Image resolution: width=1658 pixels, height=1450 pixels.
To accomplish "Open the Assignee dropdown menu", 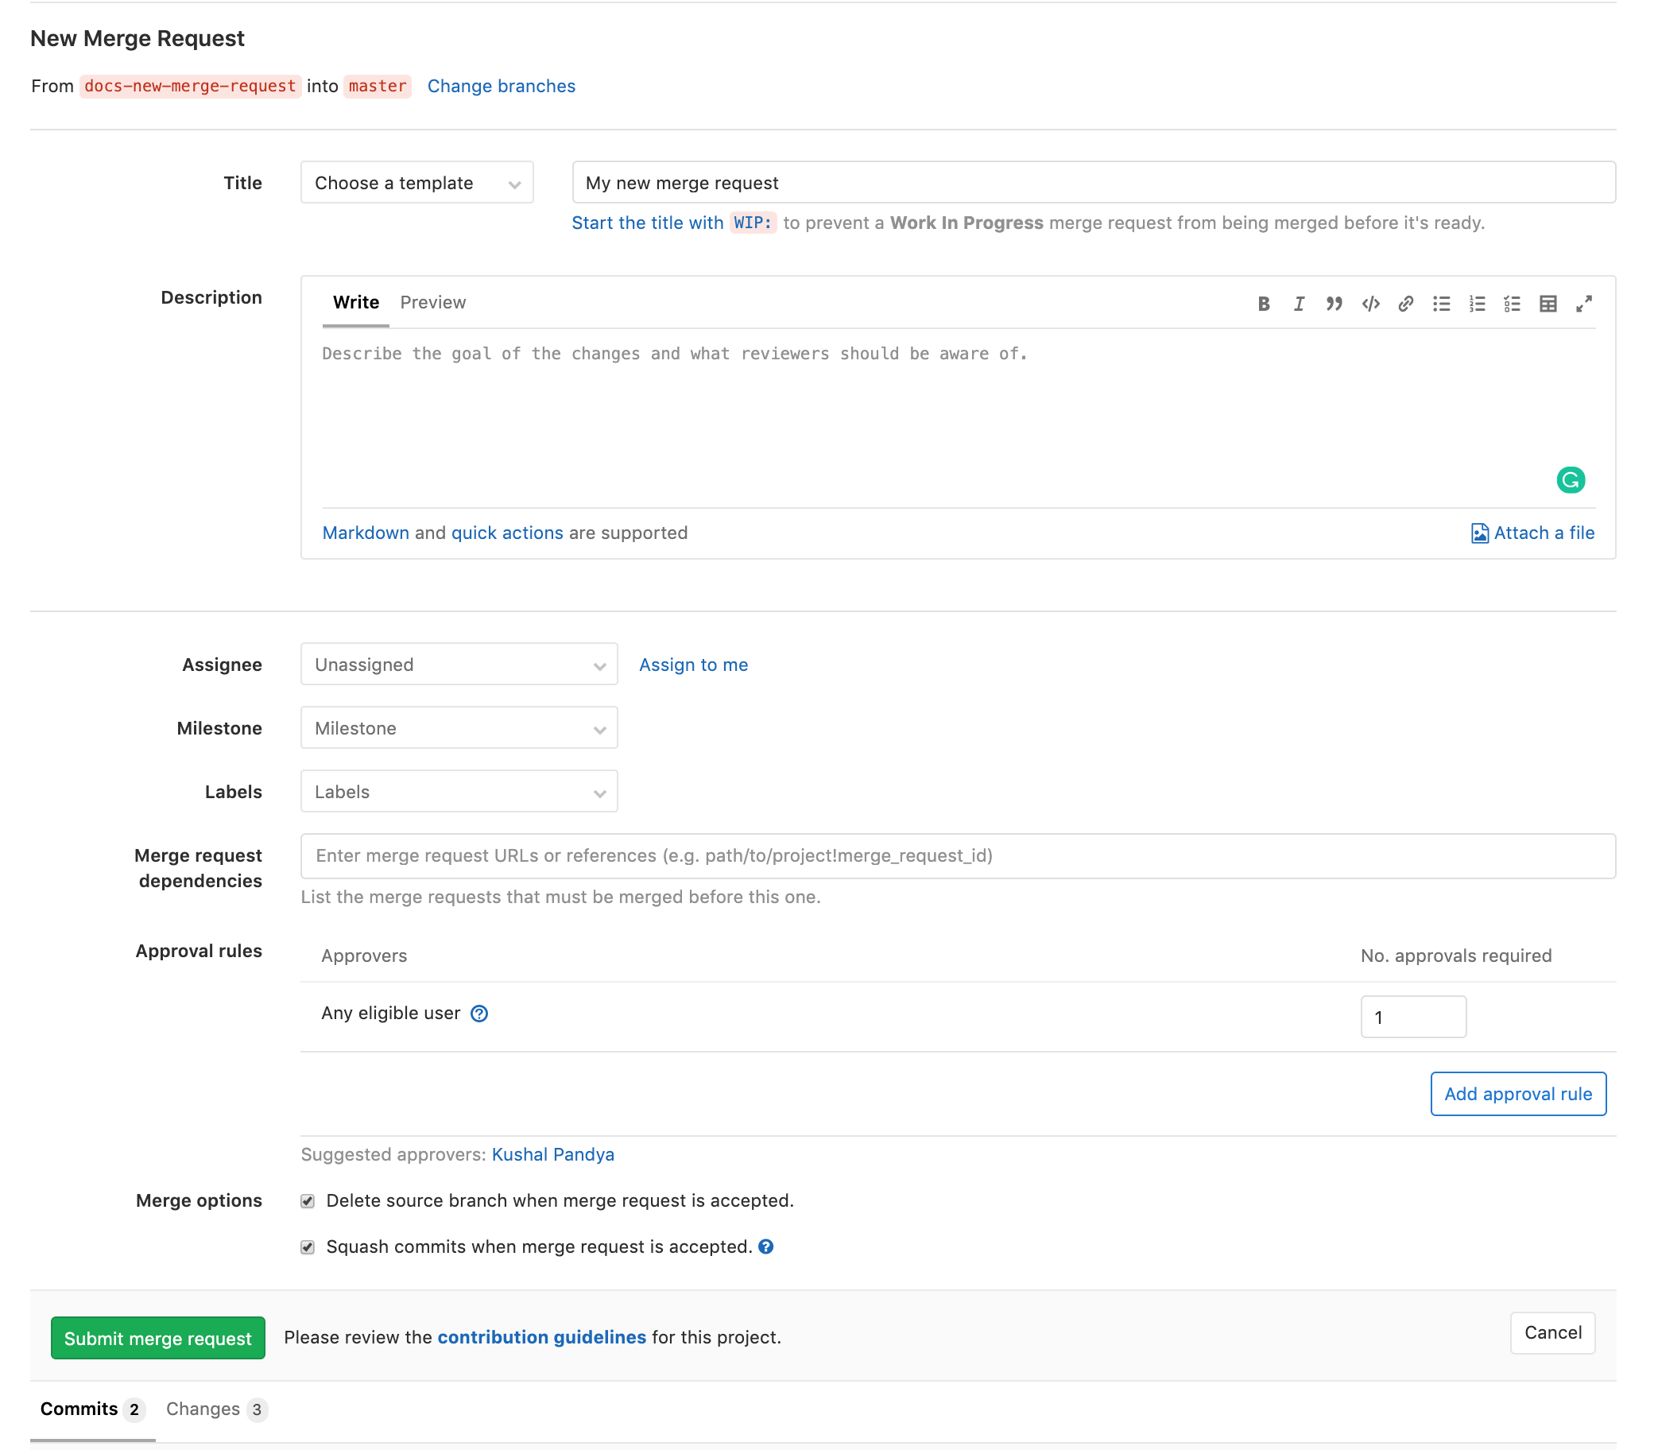I will point(458,663).
